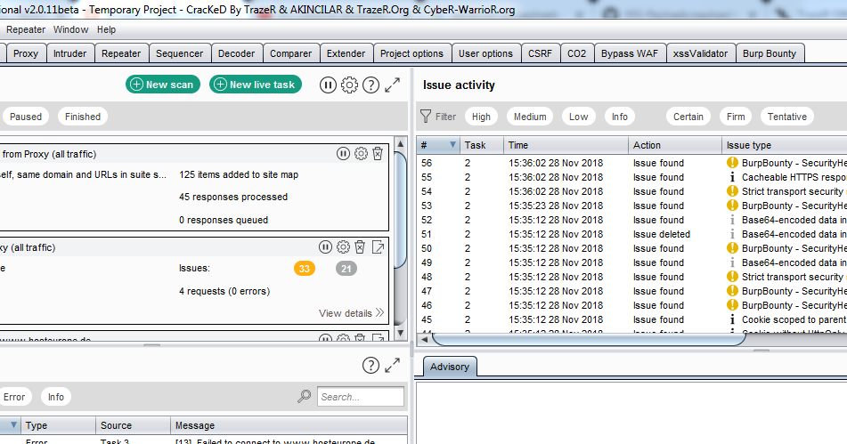Screen dimensions: 847x444
Task: Delete the audit task showing 4 requests
Action: tap(360, 247)
